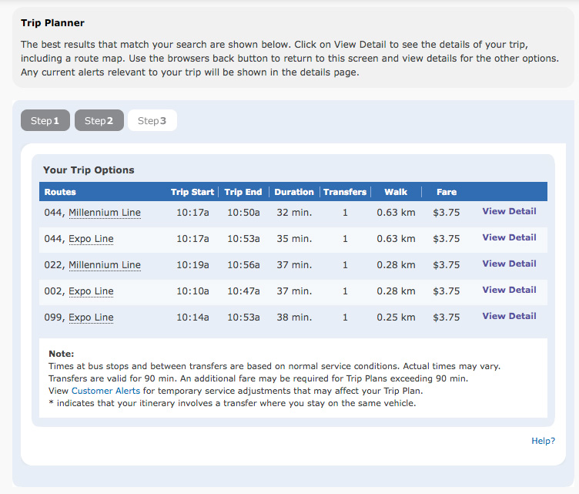The width and height of the screenshot is (579, 494).
Task: View Detail for 022, Millennium Line trip
Action: [509, 264]
